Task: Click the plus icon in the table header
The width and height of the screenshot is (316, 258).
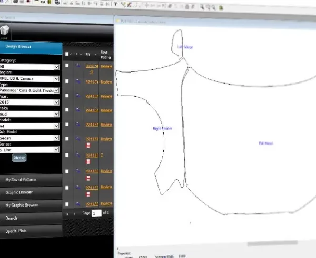Action: pyautogui.click(x=76, y=54)
